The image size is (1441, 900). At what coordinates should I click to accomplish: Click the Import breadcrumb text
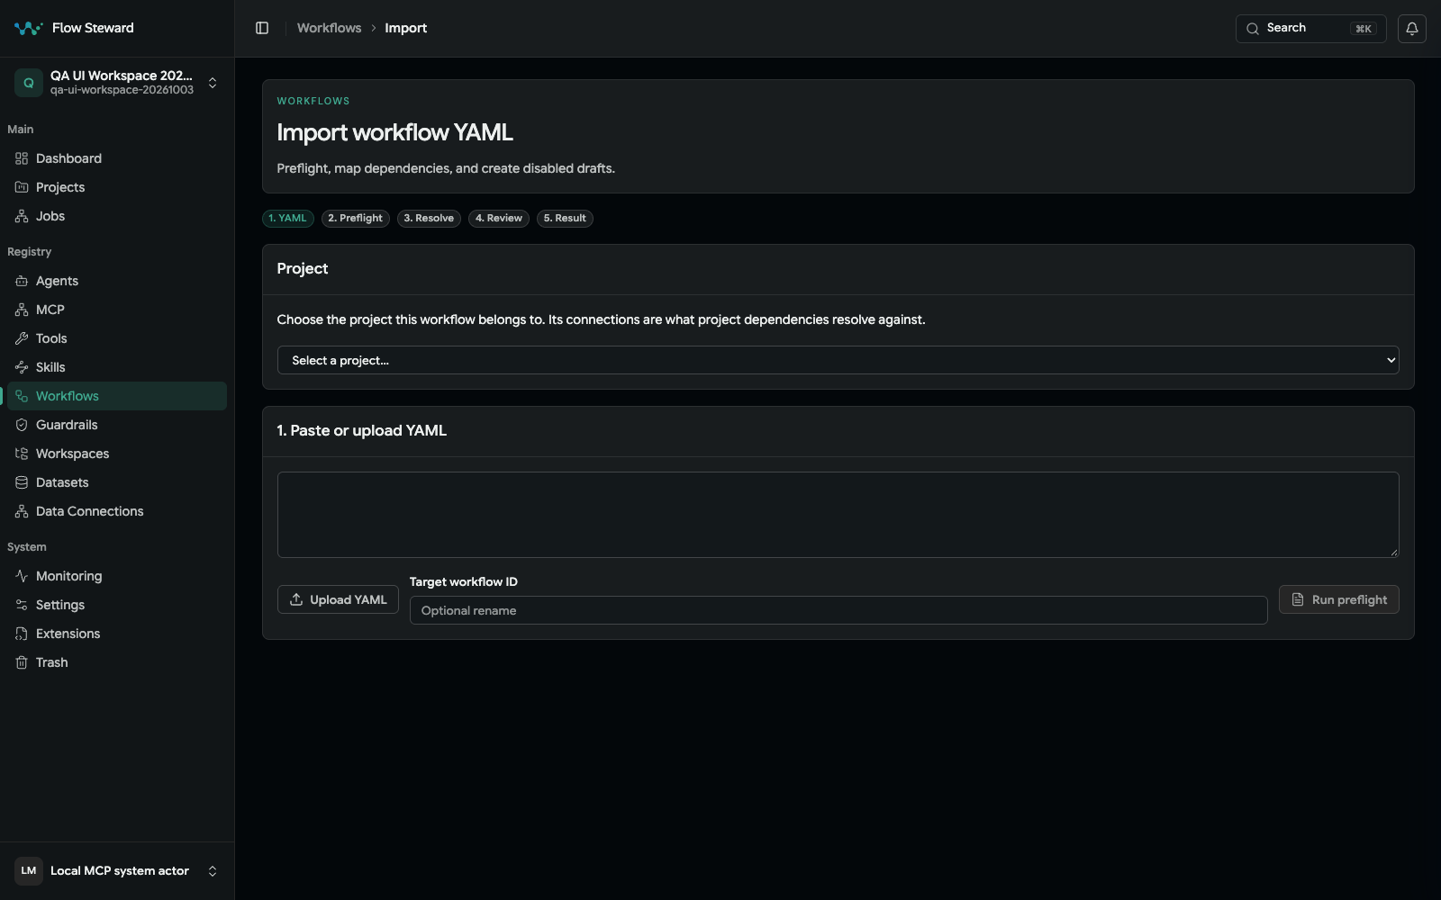pyautogui.click(x=405, y=28)
